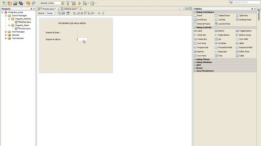Expand the Beans palette section

coord(195,68)
